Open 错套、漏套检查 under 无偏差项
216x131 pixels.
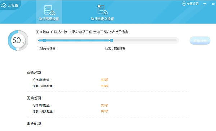tap(42, 111)
